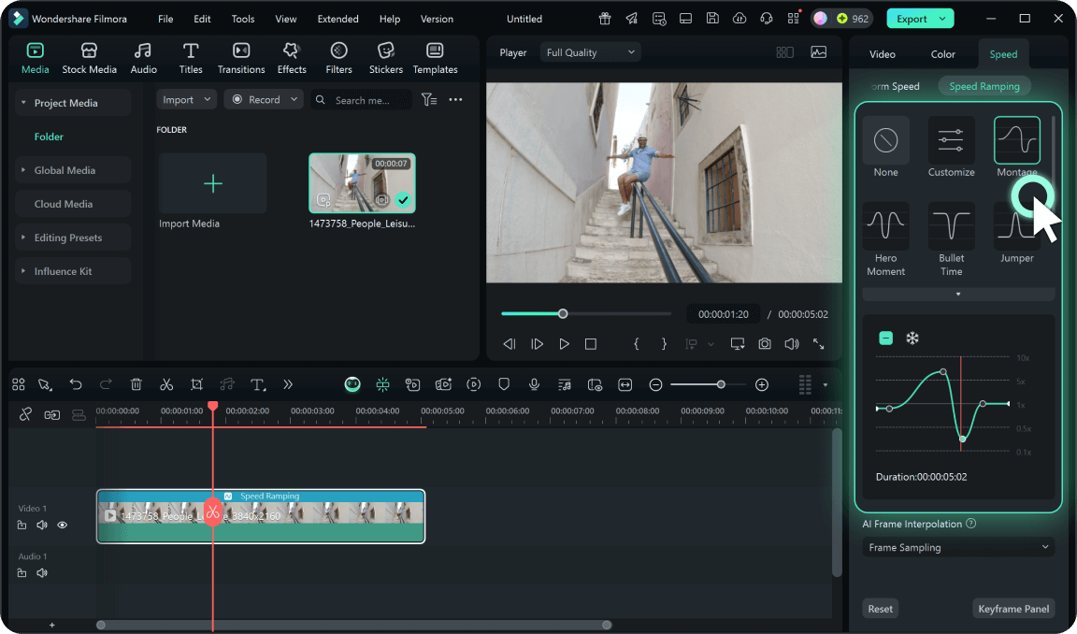1077x634 pixels.
Task: Switch to the Color properties tab
Action: point(942,54)
